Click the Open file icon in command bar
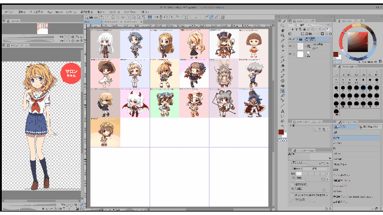This screenshot has width=383, height=215. [91, 17]
